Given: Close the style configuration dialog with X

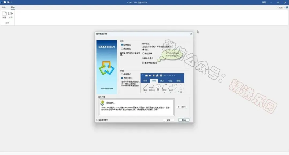Looking at the screenshot, I should tap(191, 34).
